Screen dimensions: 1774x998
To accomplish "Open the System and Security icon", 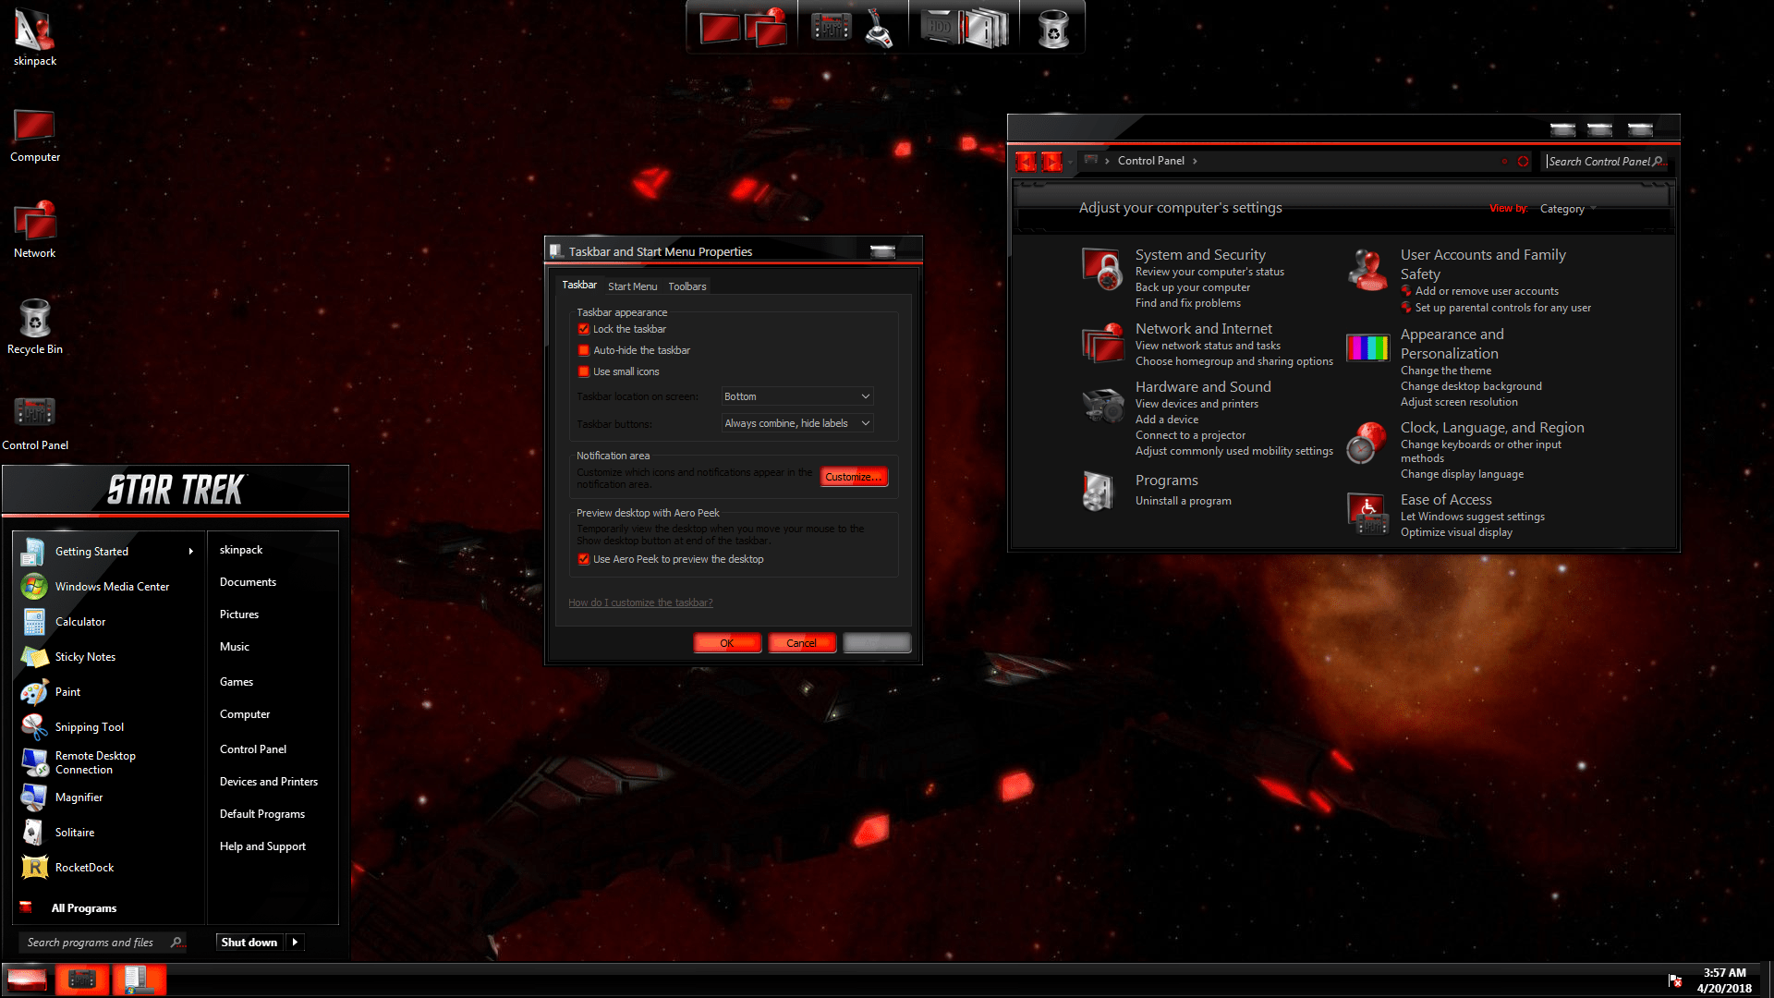I will [1101, 269].
